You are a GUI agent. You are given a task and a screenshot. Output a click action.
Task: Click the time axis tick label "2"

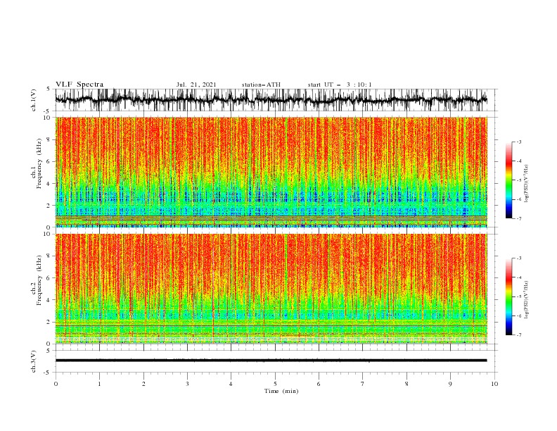[143, 384]
